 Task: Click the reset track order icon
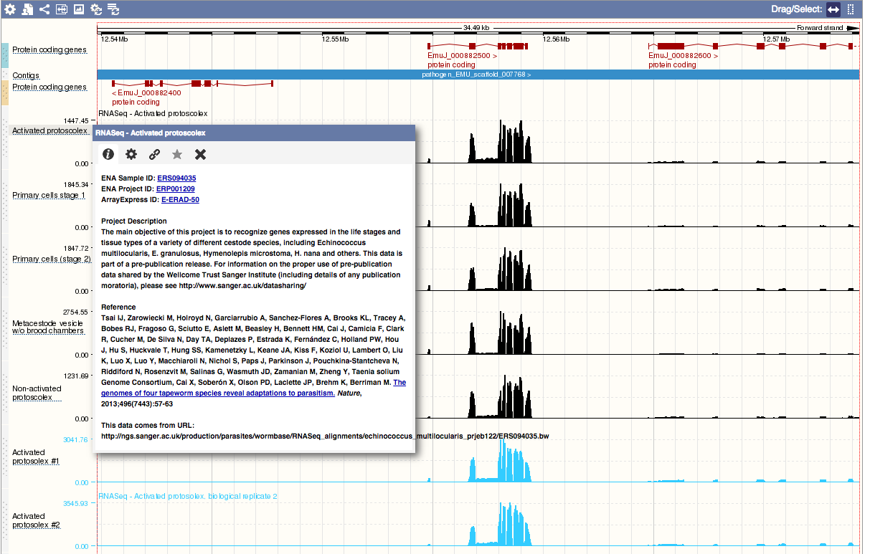click(113, 9)
